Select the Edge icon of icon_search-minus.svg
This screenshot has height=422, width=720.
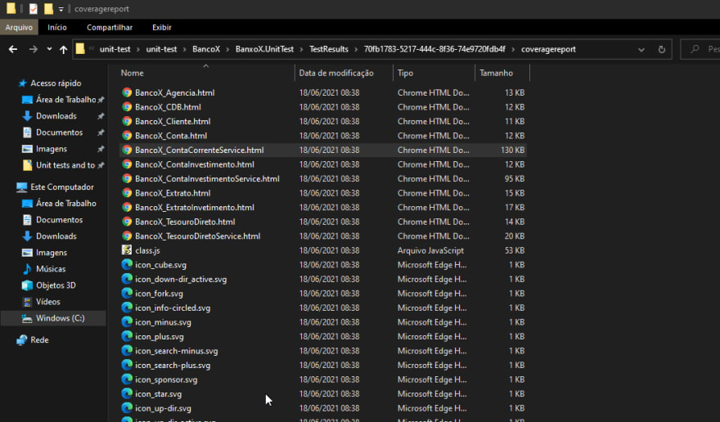pyautogui.click(x=127, y=351)
